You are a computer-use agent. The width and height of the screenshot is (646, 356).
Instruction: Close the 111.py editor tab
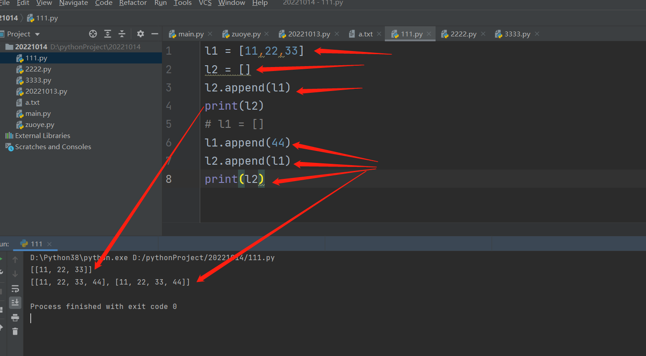click(x=429, y=34)
